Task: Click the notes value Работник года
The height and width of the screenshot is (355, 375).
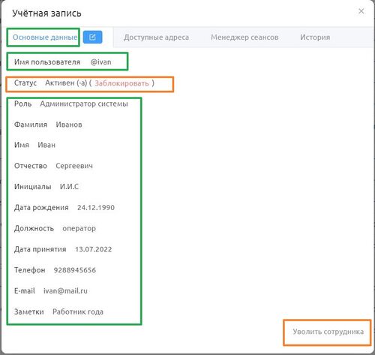Action: [x=78, y=311]
